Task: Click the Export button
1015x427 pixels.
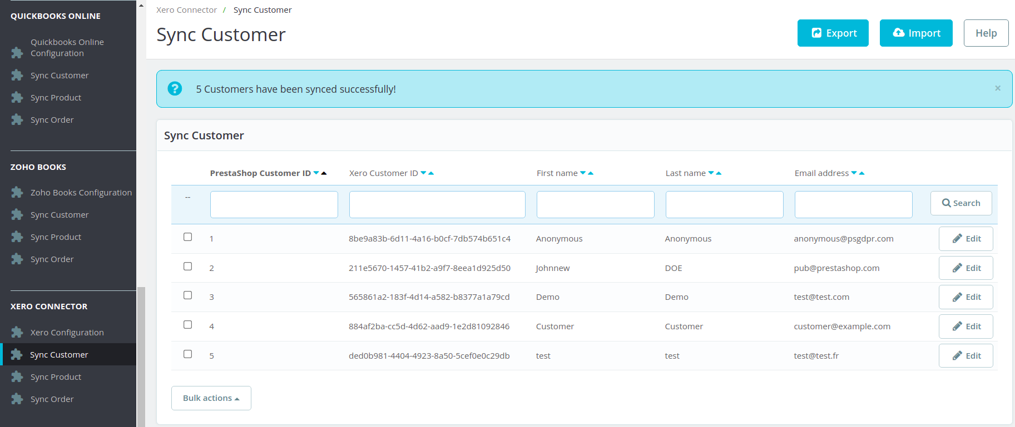Action: click(833, 33)
